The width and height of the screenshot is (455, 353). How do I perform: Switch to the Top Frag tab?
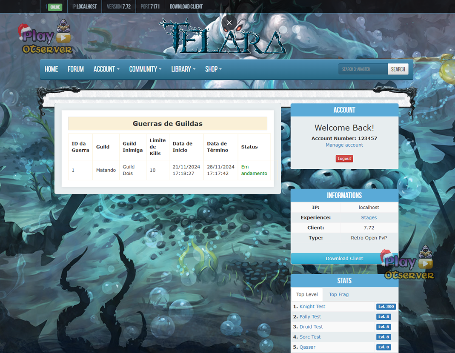339,294
